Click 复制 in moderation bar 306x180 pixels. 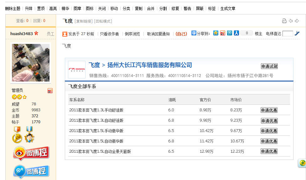pos(138,8)
